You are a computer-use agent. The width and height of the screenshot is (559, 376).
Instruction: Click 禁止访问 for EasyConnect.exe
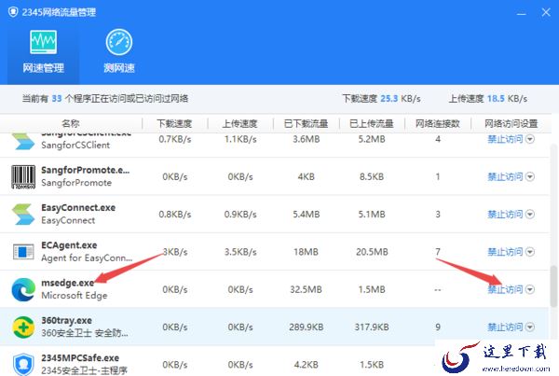(x=505, y=214)
